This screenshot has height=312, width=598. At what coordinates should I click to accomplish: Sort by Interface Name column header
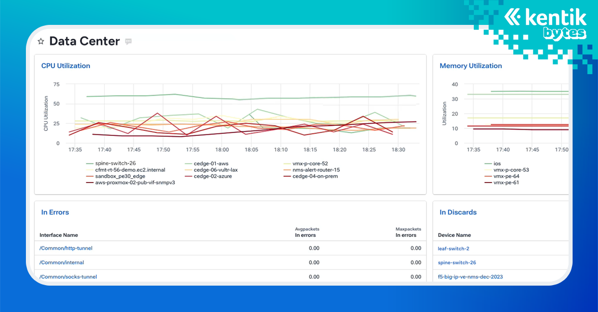(59, 235)
